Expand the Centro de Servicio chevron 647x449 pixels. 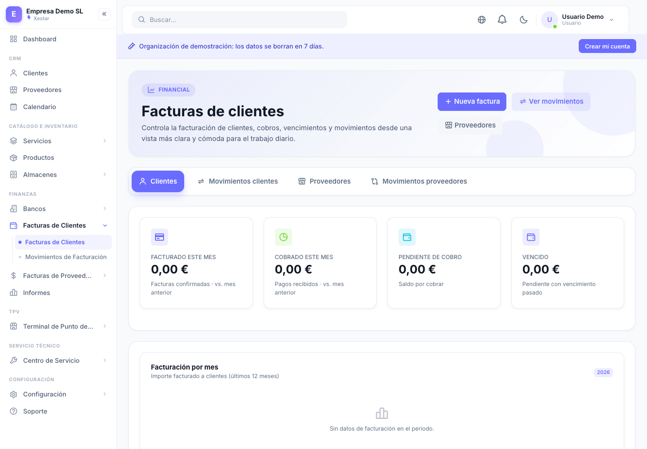click(x=105, y=361)
